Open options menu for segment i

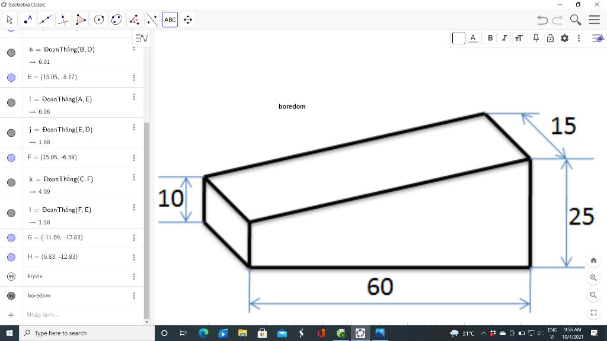(x=134, y=97)
